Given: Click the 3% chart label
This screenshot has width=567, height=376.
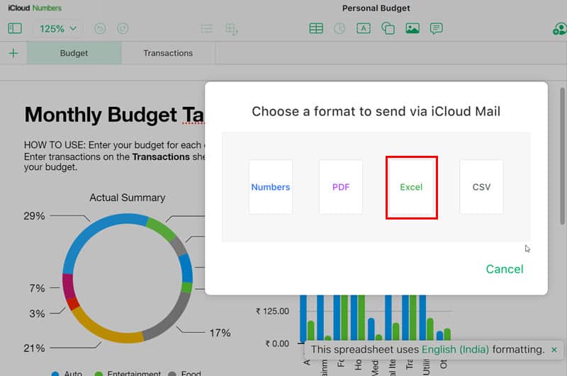Looking at the screenshot, I should click(38, 314).
